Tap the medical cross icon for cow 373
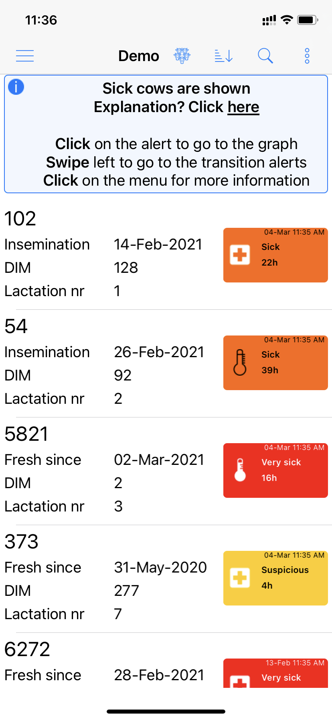The height and width of the screenshot is (720, 332). (x=240, y=578)
